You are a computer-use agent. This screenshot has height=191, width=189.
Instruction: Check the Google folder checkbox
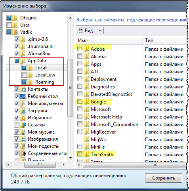click(80, 101)
